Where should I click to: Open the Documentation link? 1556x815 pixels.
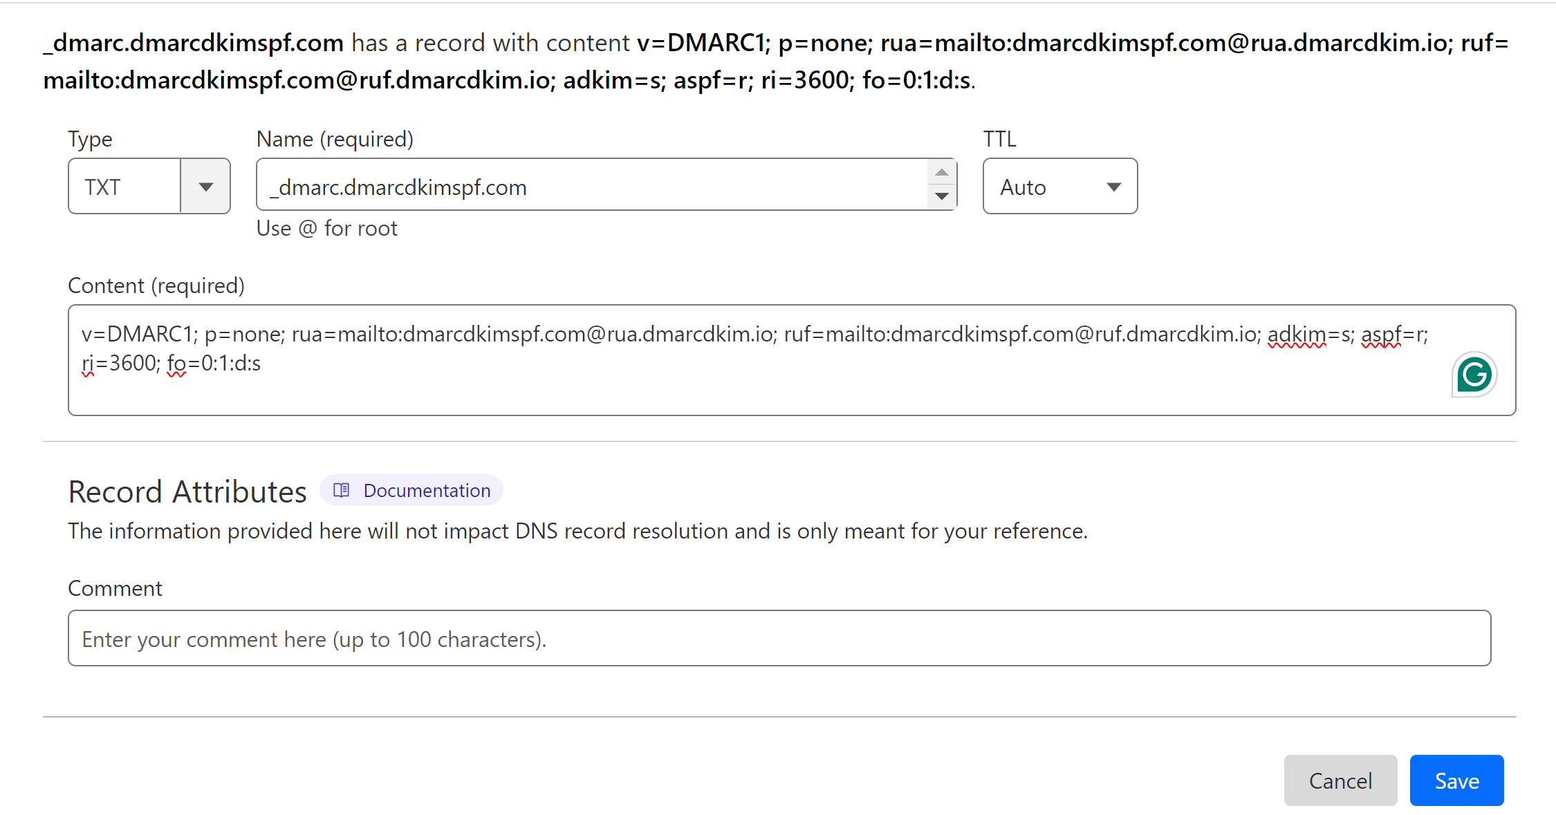click(411, 490)
